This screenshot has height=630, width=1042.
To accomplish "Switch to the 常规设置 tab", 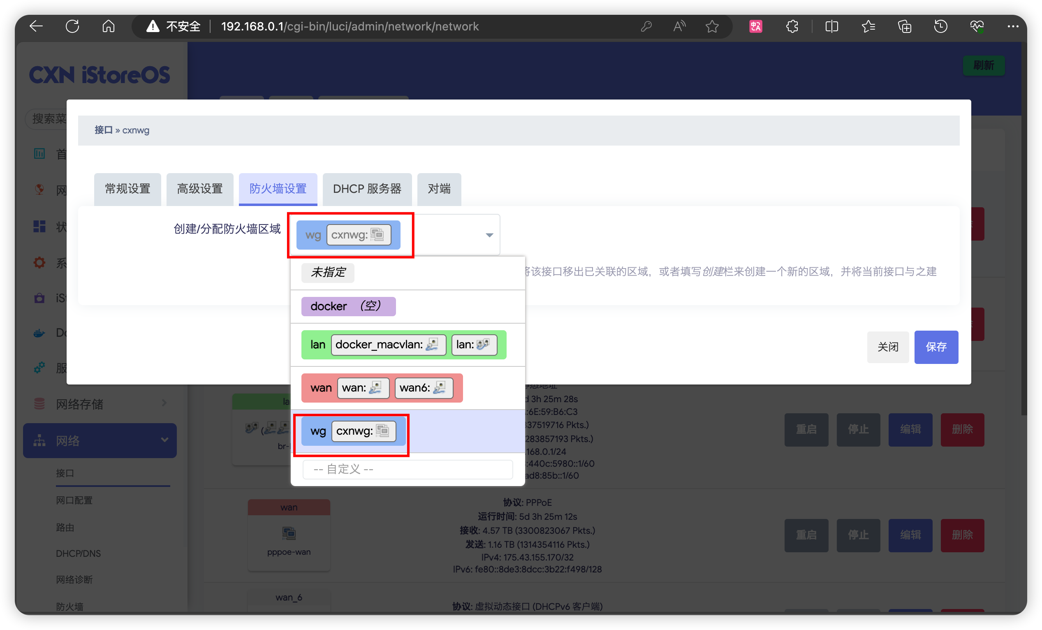I will pos(127,189).
